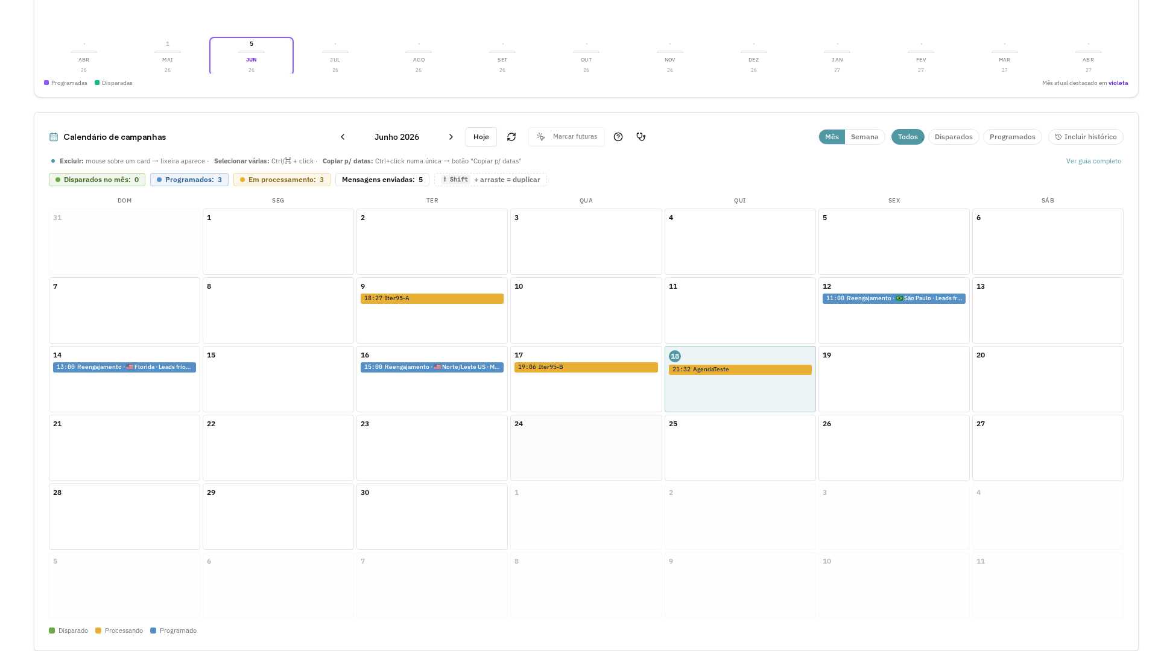Open the 15:00 Reengajamento Norte/Leste US card

(x=432, y=367)
